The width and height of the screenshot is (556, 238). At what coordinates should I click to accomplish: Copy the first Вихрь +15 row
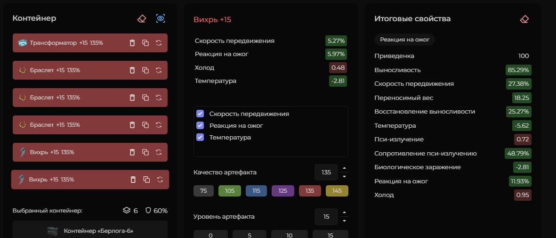tap(145, 152)
